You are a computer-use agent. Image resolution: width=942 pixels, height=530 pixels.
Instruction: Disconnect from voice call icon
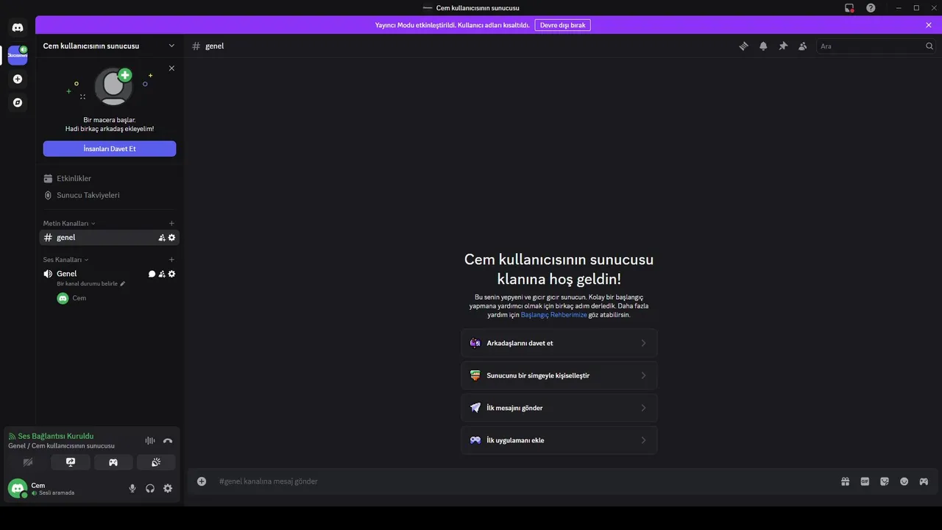(x=168, y=440)
